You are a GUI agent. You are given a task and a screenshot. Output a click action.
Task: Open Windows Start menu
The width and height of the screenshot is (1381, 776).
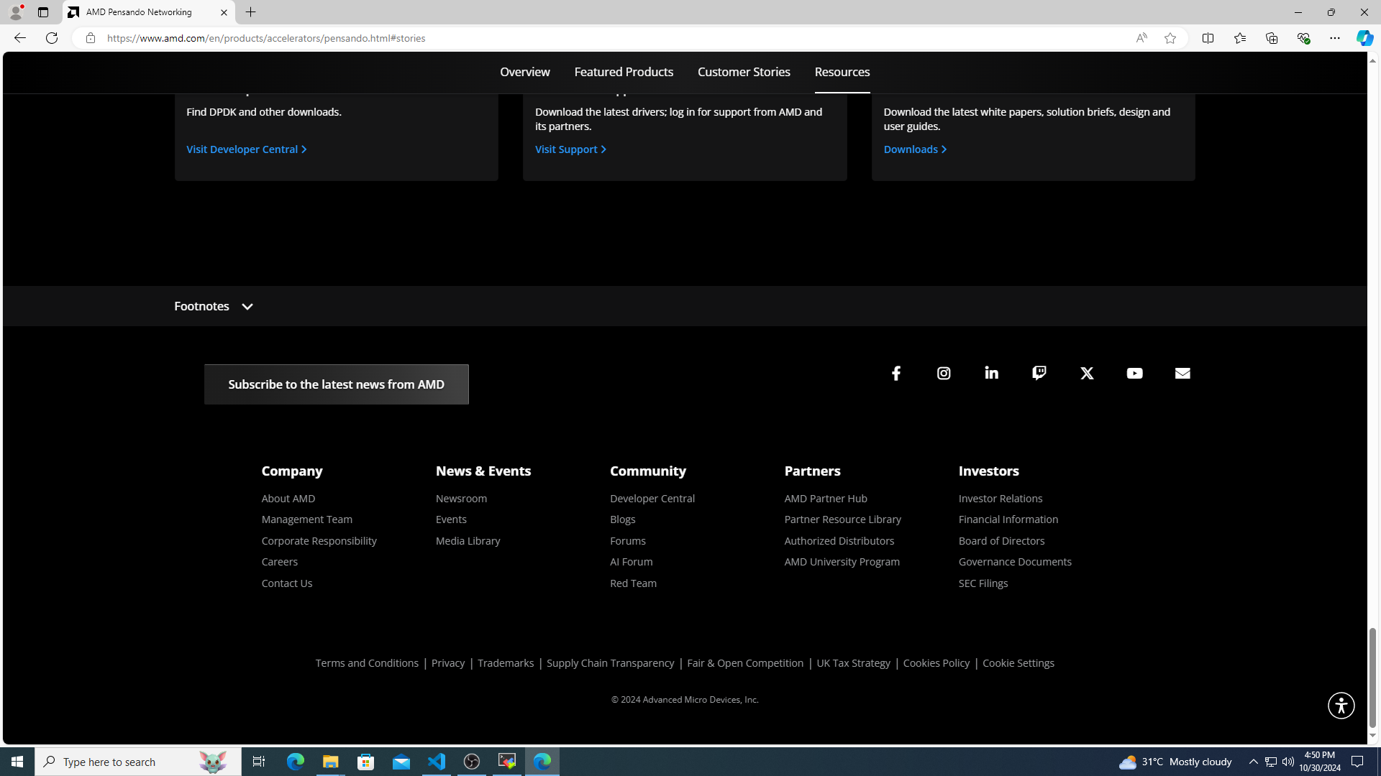[17, 762]
